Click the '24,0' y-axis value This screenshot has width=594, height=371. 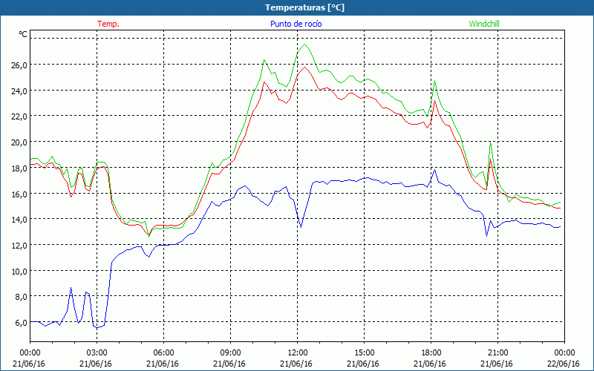click(19, 91)
